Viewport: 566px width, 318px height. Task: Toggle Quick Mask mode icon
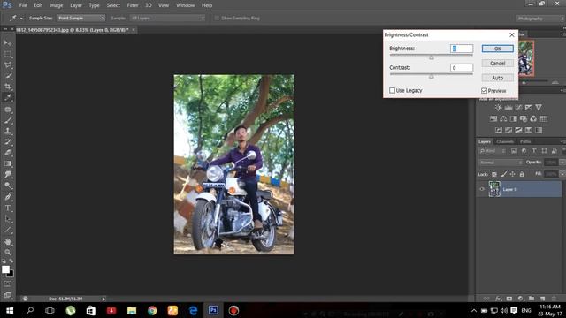pos(8,284)
